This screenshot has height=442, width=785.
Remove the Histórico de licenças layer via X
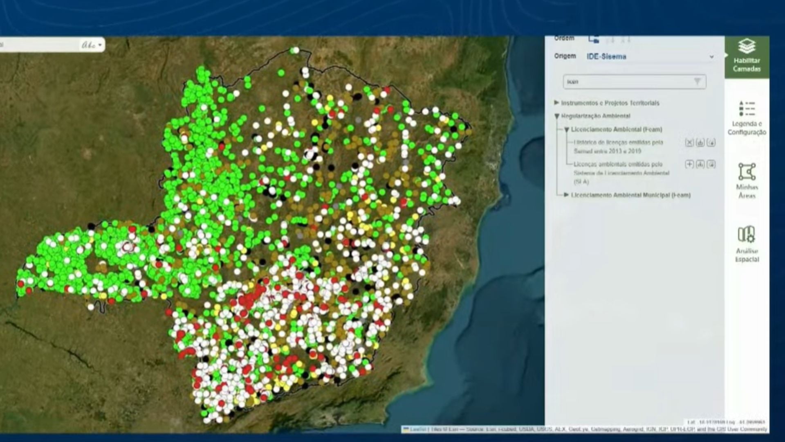[689, 143]
